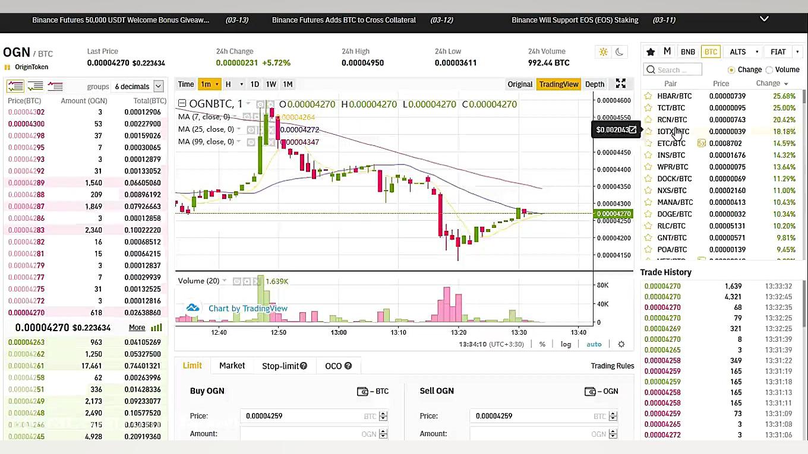Open Volume (20) indicator dropdown arrow
Viewport: 808px width, 454px height.
tap(225, 281)
